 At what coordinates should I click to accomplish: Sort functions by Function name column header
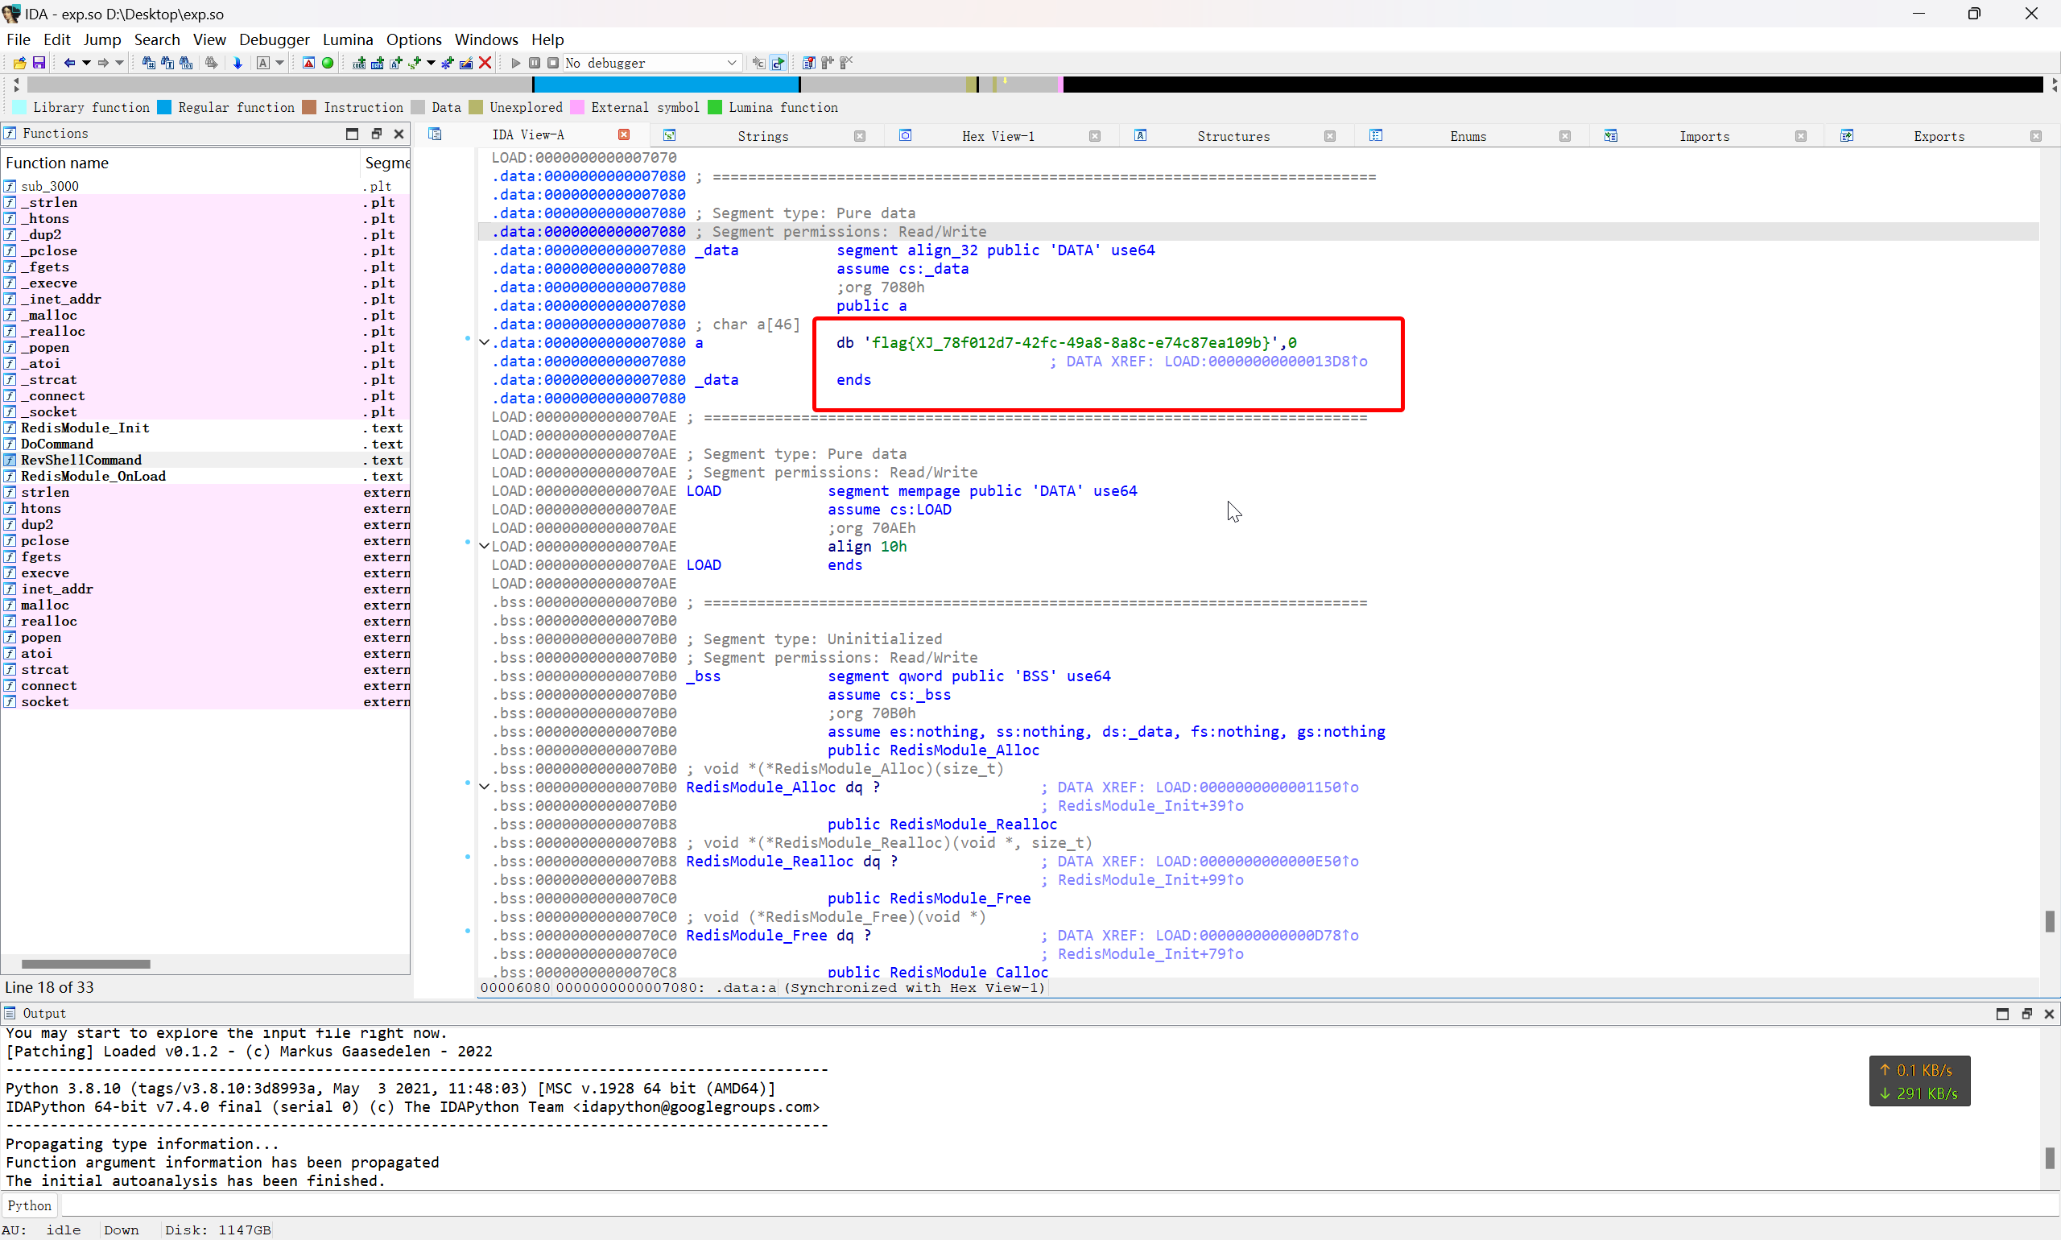click(x=180, y=163)
